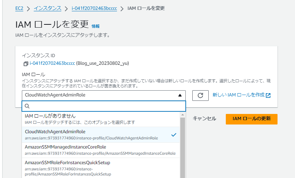Choose AmazonSSMManagedInstanceCoreRole option
Image resolution: width=295 pixels, height=178 pixels.
[101, 150]
